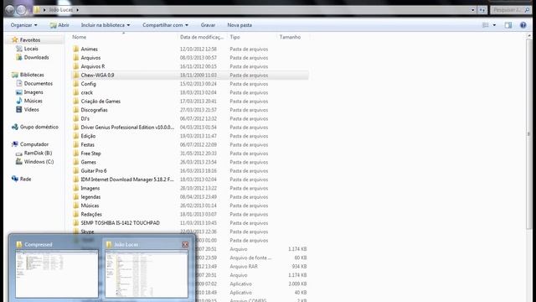Image resolution: width=536 pixels, height=302 pixels.
Task: Open the Imagens library in sidebar
Action: (33, 92)
